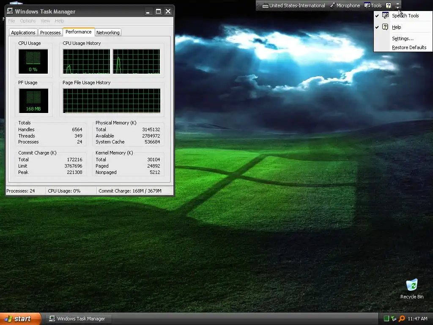Switch to the Applications tab

pos(23,32)
